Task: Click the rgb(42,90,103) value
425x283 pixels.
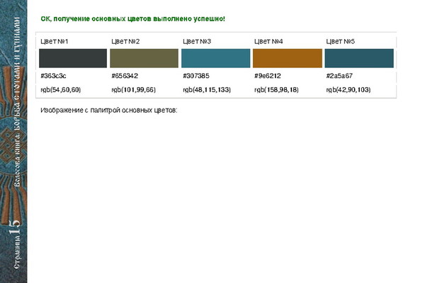Action: tap(348, 90)
